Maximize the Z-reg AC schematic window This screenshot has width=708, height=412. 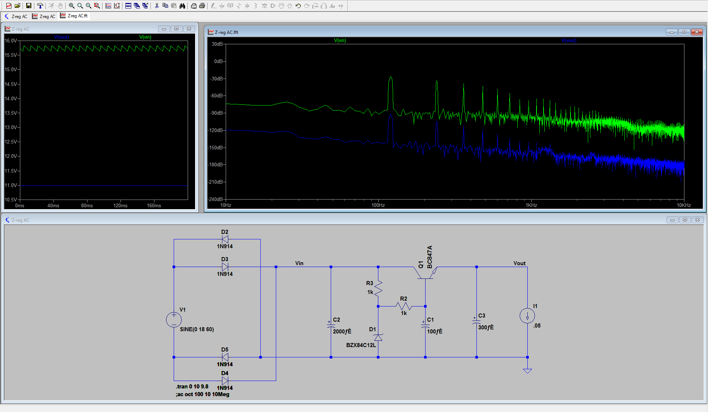click(x=685, y=220)
